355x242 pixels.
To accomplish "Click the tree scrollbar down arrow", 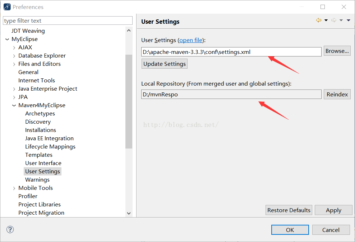I will coord(129,213).
